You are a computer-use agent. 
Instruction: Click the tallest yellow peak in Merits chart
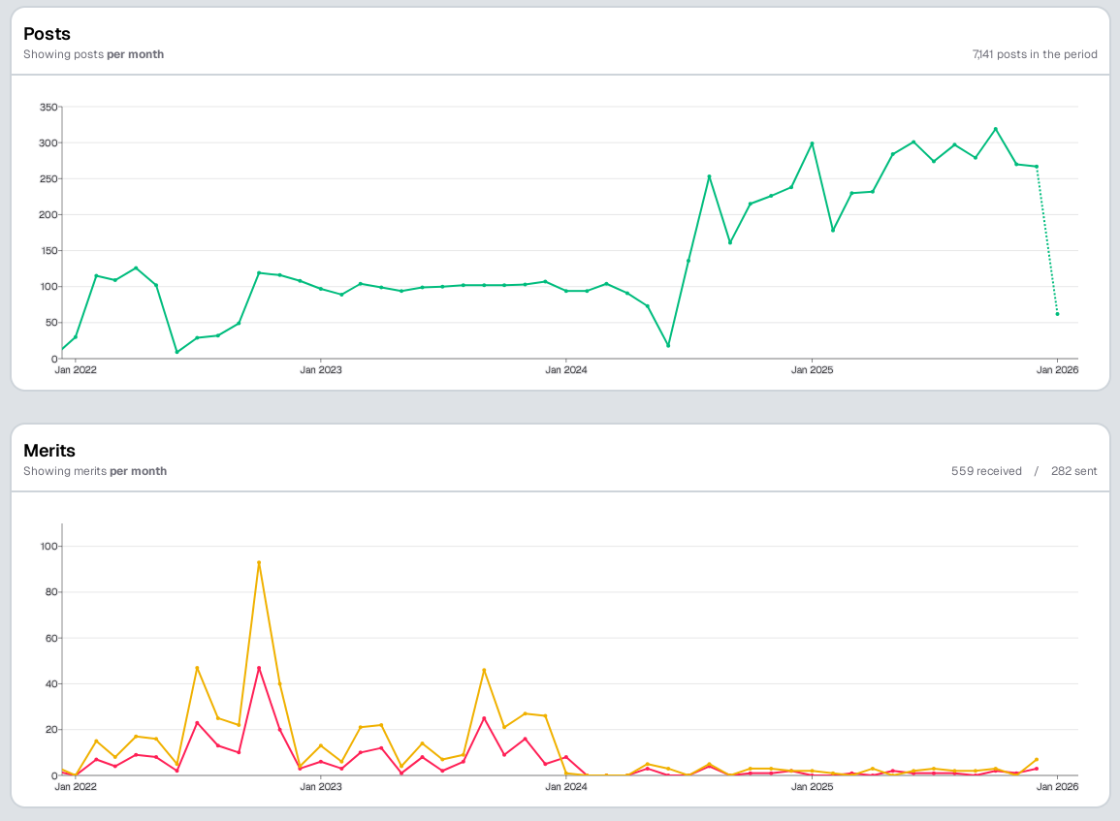pyautogui.click(x=259, y=562)
